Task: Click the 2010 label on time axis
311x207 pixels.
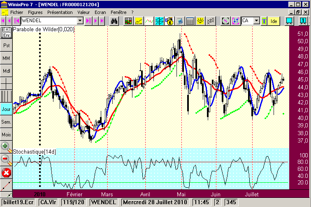Action: tap(39, 194)
